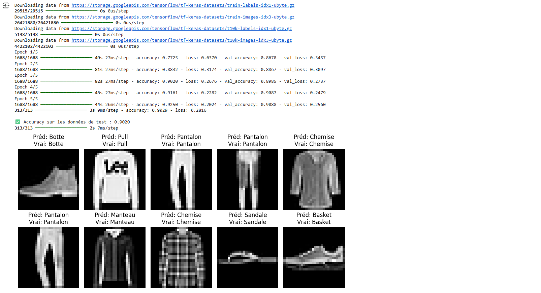Open the train-images-idx3-ubyte.gz download link
The width and height of the screenshot is (541, 293).
183,17
